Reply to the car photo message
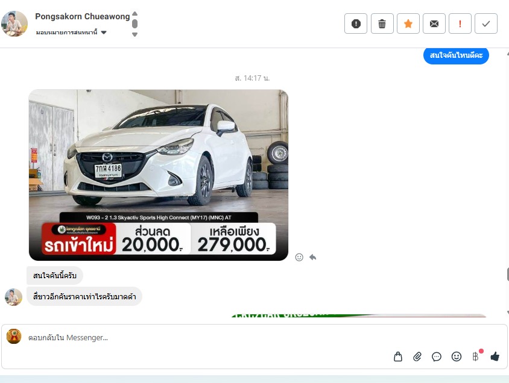This screenshot has height=383, width=509. point(313,257)
